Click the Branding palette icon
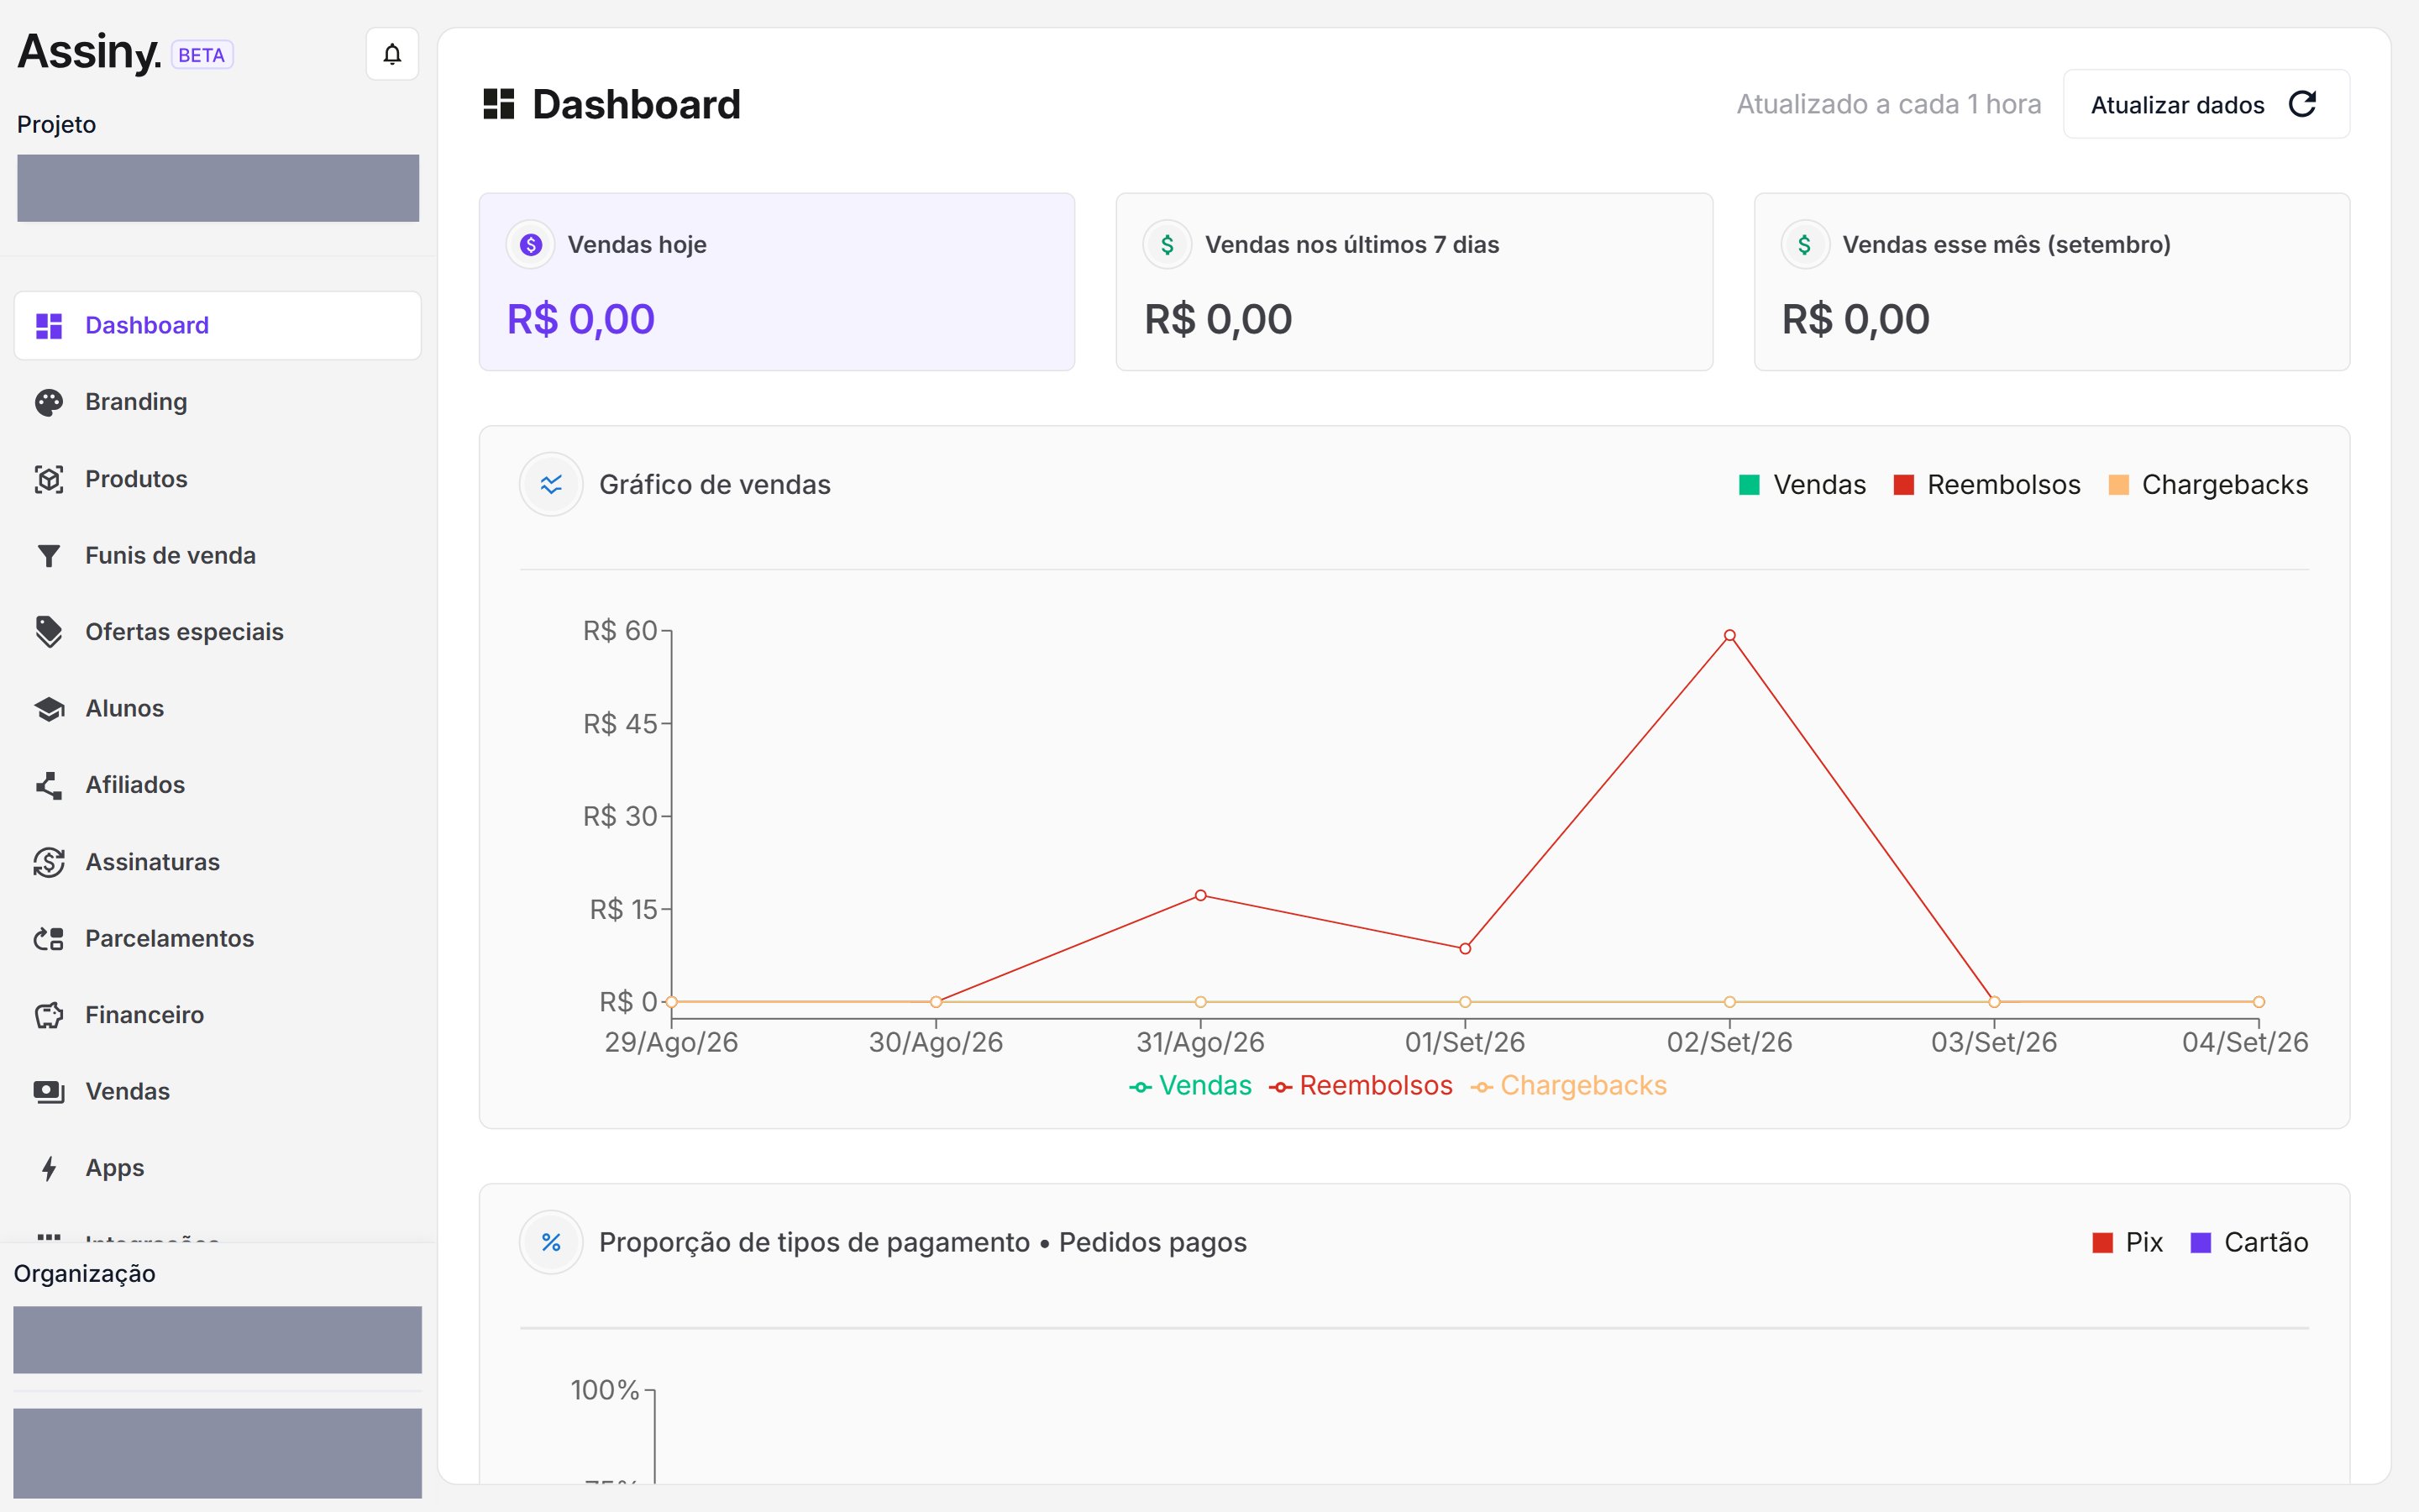Screen dimensions: 2419x1512 [49, 402]
